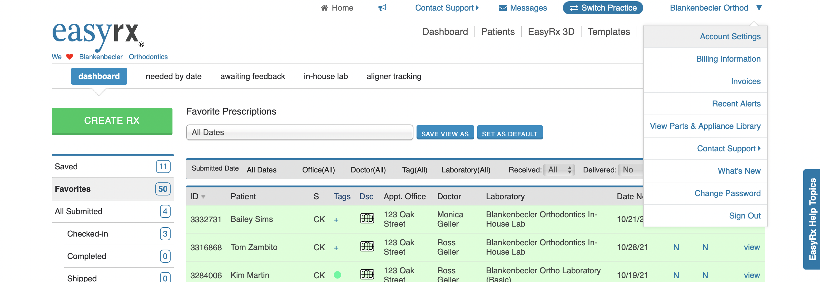Image resolution: width=820 pixels, height=282 pixels.
Task: Open View Parts & Appliance Library
Action: tap(705, 126)
